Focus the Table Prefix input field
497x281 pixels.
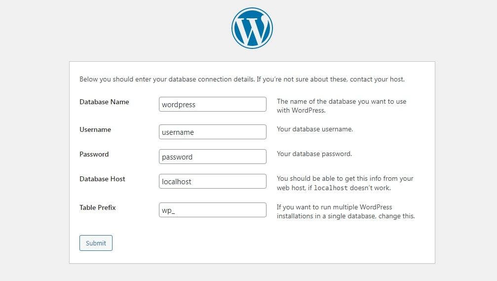212,210
